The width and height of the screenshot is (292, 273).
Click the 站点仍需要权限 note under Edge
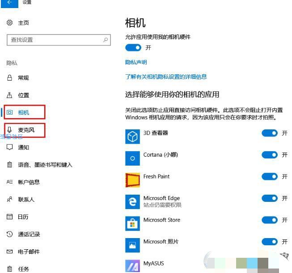tap(162, 205)
